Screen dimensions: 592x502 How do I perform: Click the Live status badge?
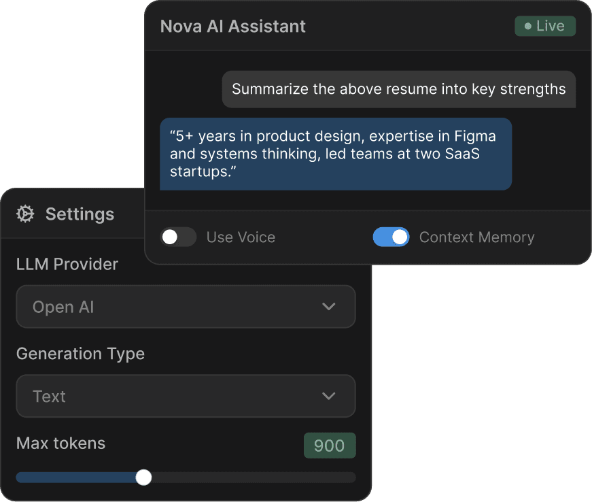click(545, 27)
